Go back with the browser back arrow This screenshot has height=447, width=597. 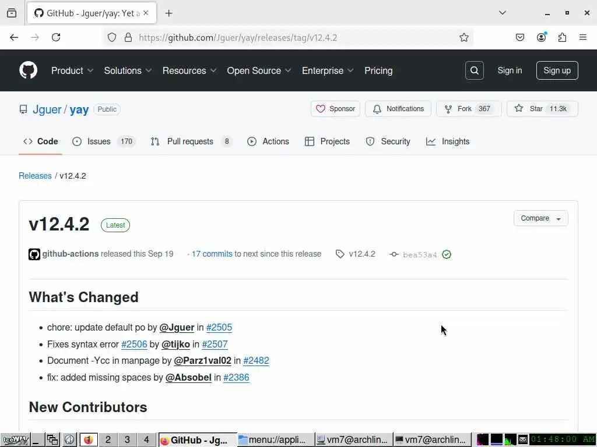tap(14, 37)
